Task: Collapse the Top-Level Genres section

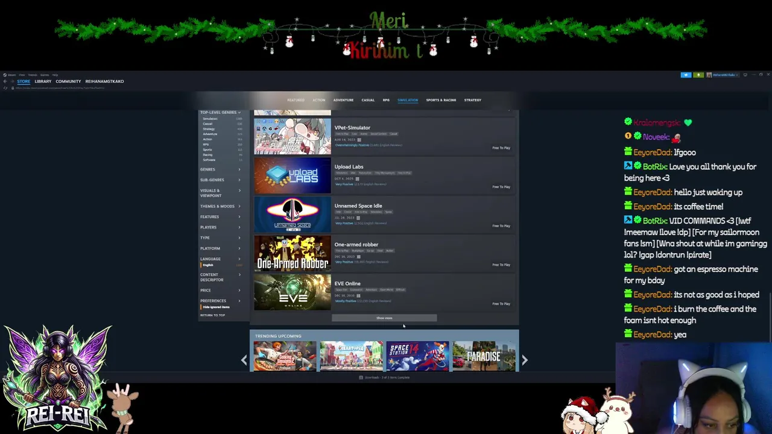Action: 220,112
